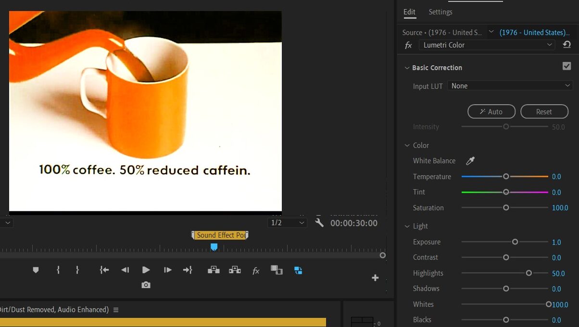
Task: Edit the Exposure value 1.0
Action: click(x=556, y=242)
